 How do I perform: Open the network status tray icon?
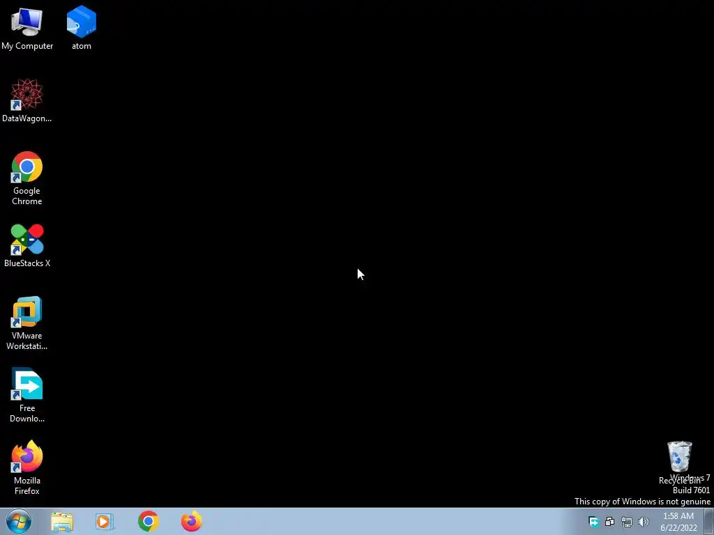[x=627, y=522]
